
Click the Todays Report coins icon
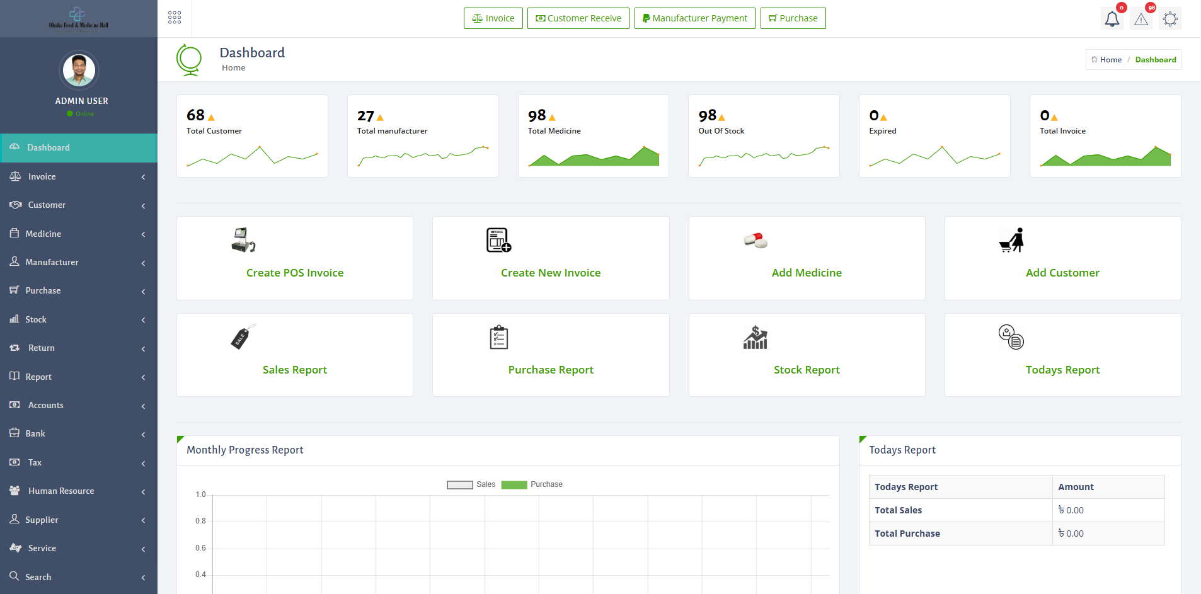(x=1011, y=337)
